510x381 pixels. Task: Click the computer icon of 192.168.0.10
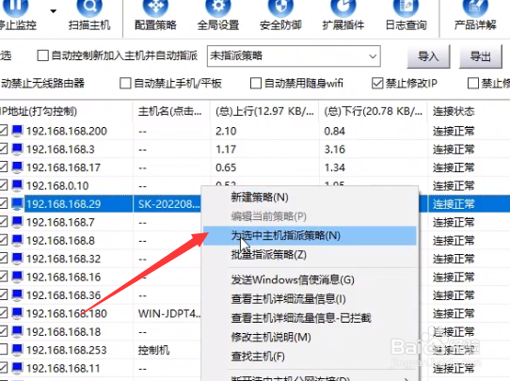click(x=17, y=185)
